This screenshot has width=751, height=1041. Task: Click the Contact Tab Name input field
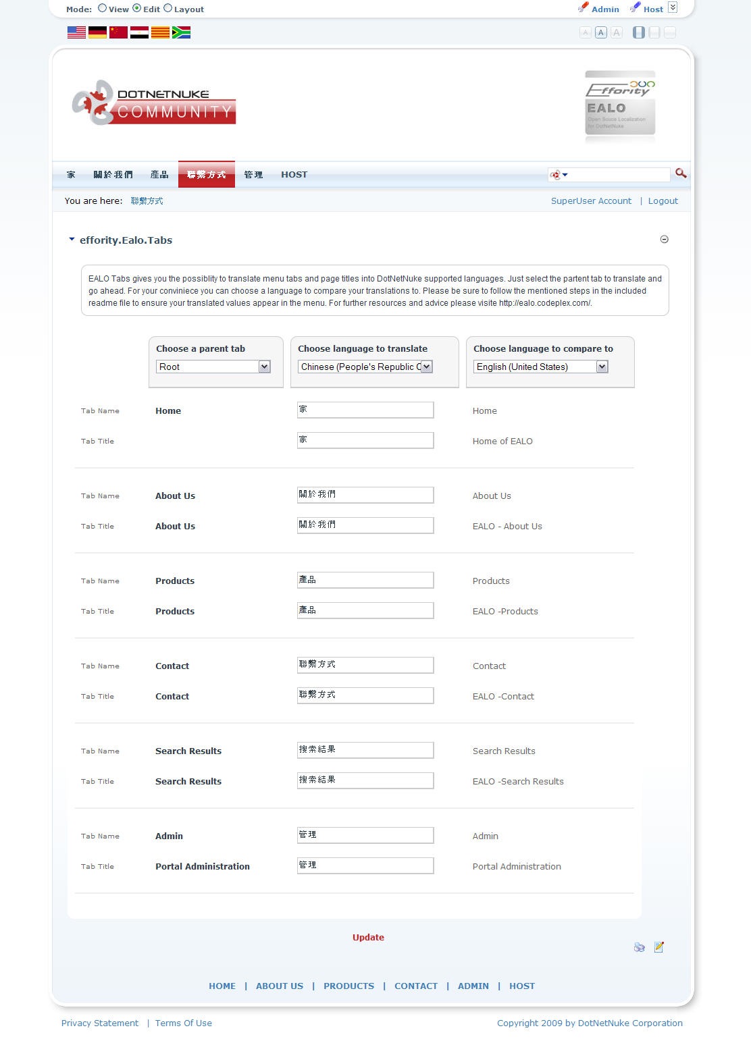(365, 665)
